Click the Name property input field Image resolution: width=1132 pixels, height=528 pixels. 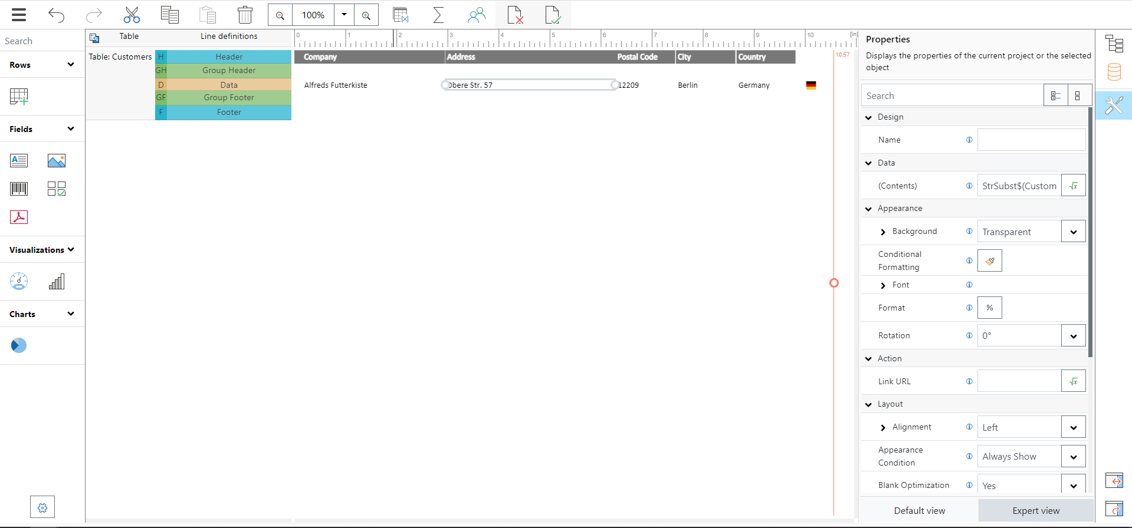[x=1031, y=140]
